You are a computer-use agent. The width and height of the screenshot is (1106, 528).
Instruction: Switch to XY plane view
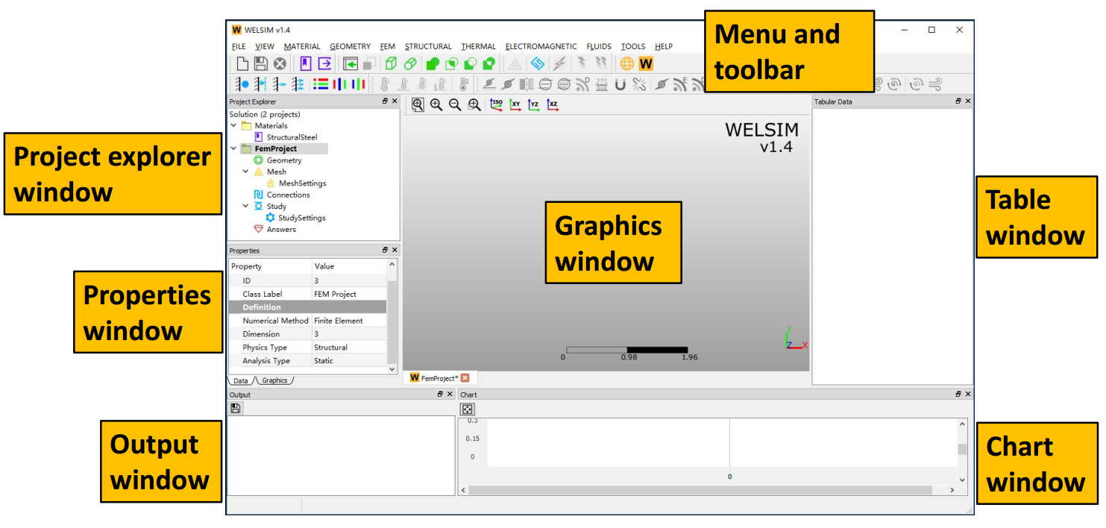(x=515, y=105)
